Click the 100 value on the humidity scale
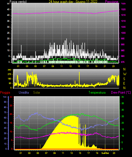 (x=5, y=97)
